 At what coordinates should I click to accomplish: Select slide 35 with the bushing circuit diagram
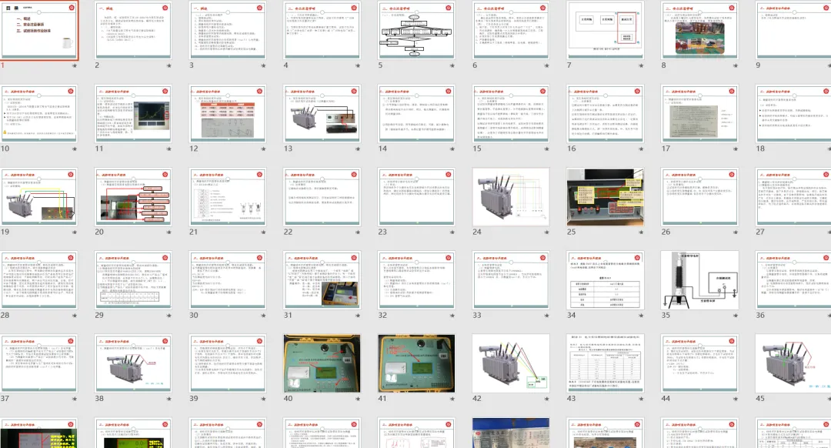coord(699,280)
